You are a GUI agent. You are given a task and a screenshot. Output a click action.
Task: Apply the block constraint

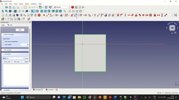coord(150,15)
